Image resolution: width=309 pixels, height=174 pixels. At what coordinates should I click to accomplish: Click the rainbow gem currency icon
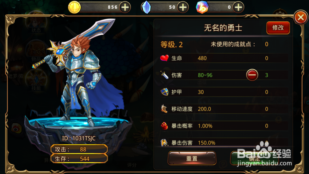[202, 7]
